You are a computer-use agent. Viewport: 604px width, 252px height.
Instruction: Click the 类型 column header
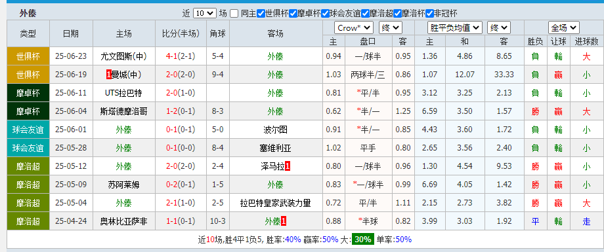[28, 33]
